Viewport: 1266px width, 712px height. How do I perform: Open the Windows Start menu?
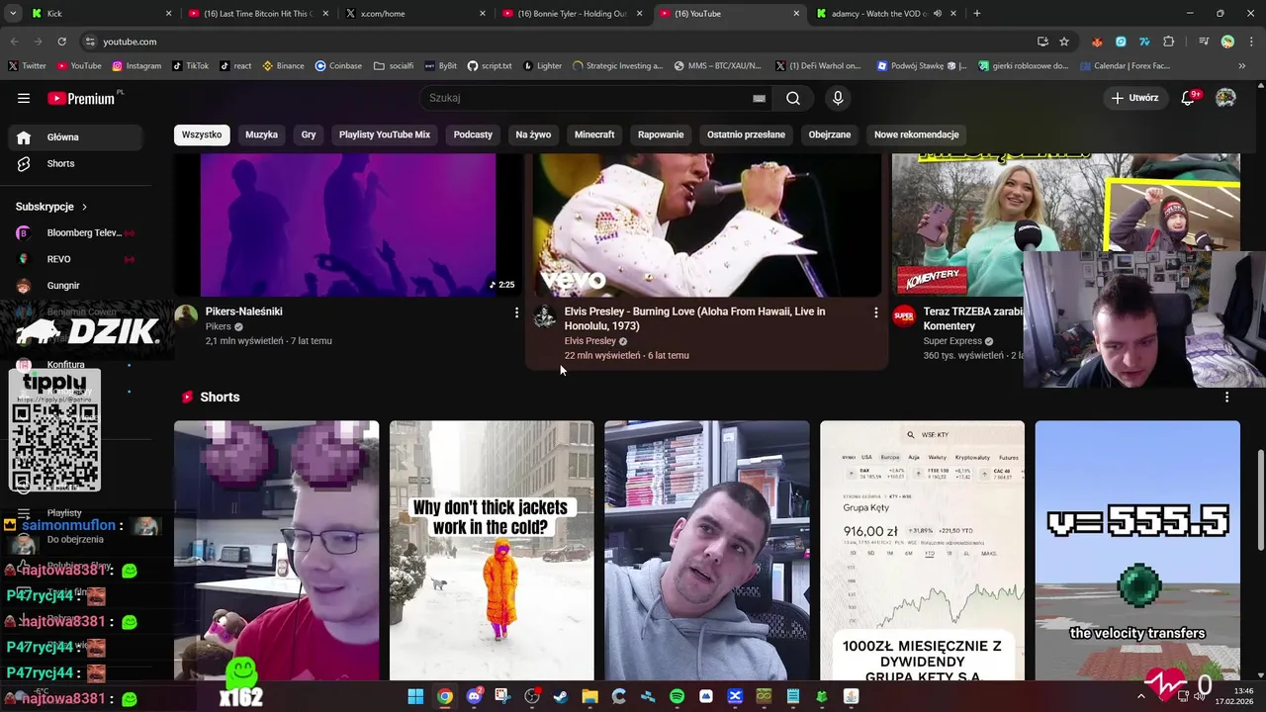(415, 696)
